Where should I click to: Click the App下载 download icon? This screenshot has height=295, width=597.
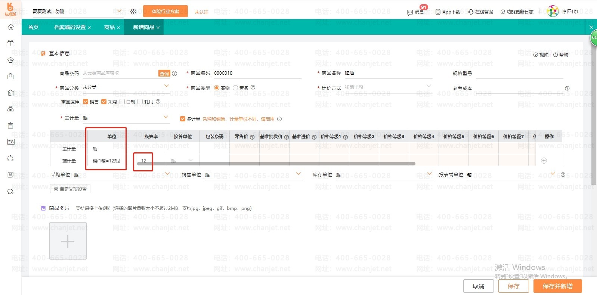click(x=438, y=12)
